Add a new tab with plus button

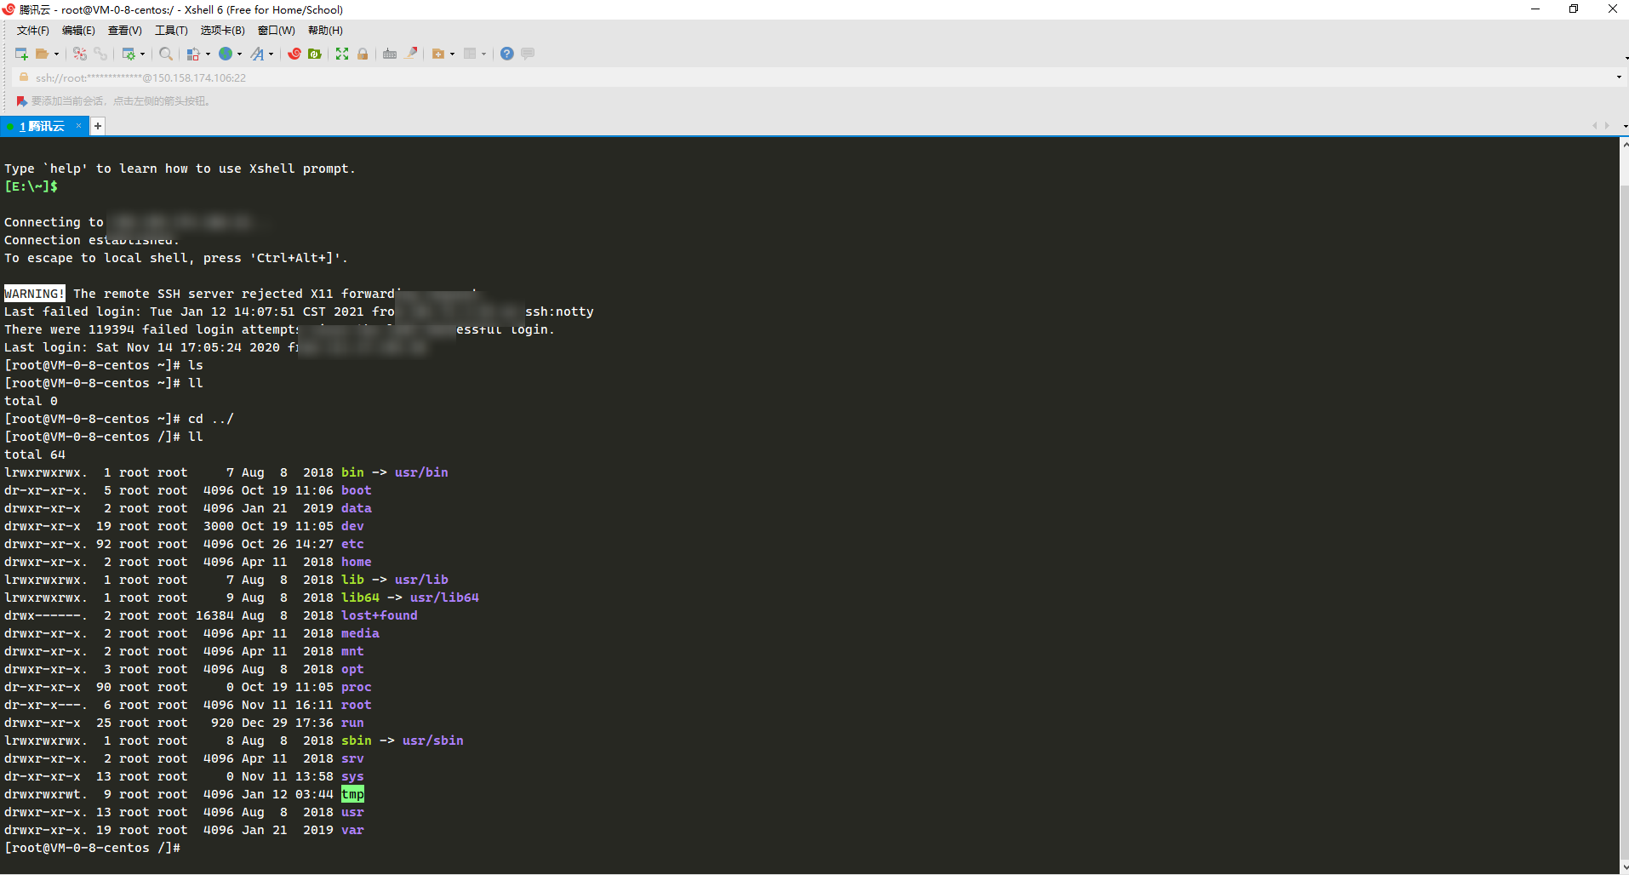[98, 126]
